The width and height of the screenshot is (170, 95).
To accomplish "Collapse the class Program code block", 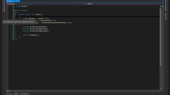I will click(15, 11).
